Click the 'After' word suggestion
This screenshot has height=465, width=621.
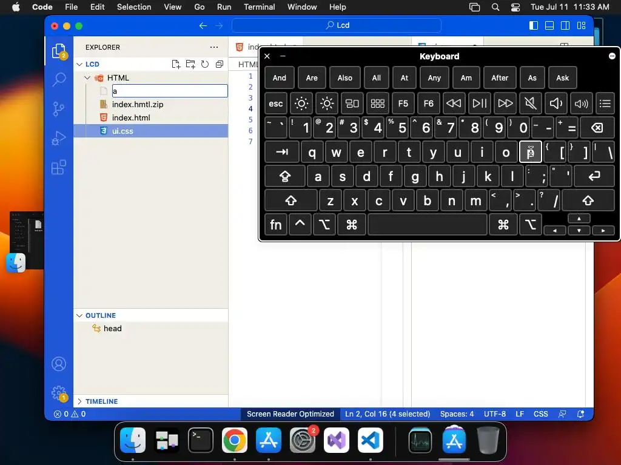(500, 78)
